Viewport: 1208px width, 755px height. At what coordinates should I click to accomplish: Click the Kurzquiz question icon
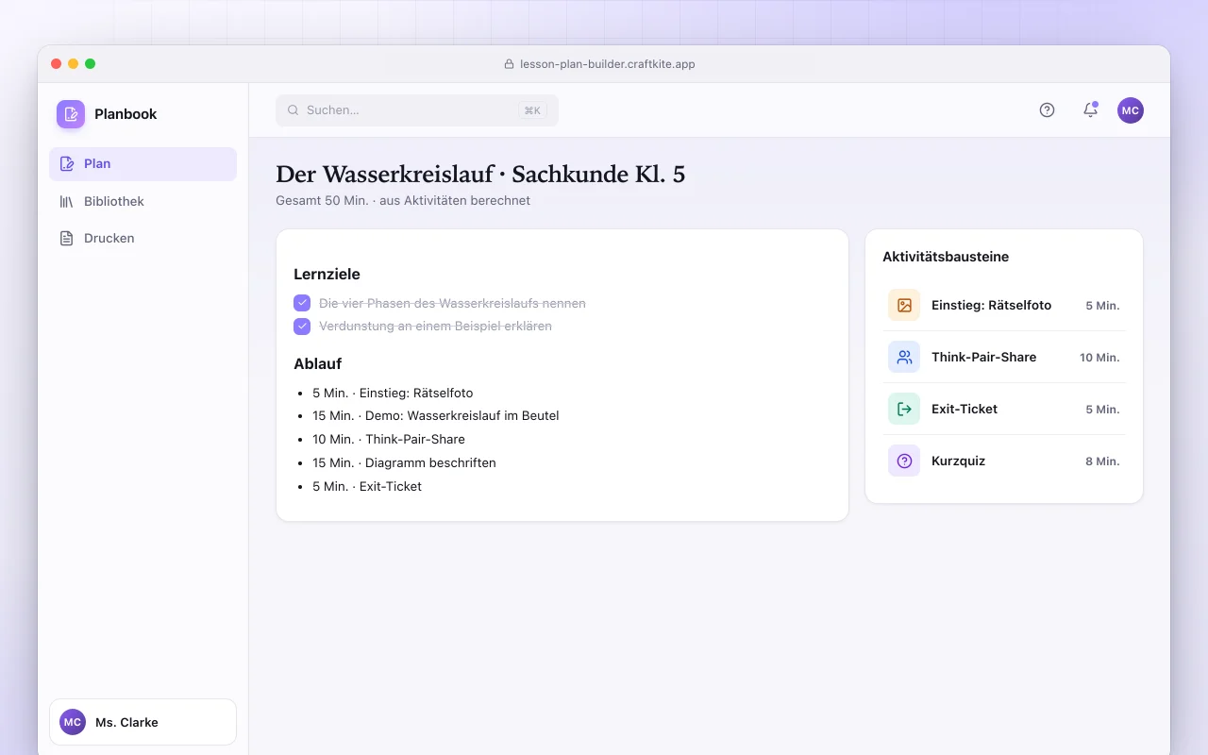[904, 461]
